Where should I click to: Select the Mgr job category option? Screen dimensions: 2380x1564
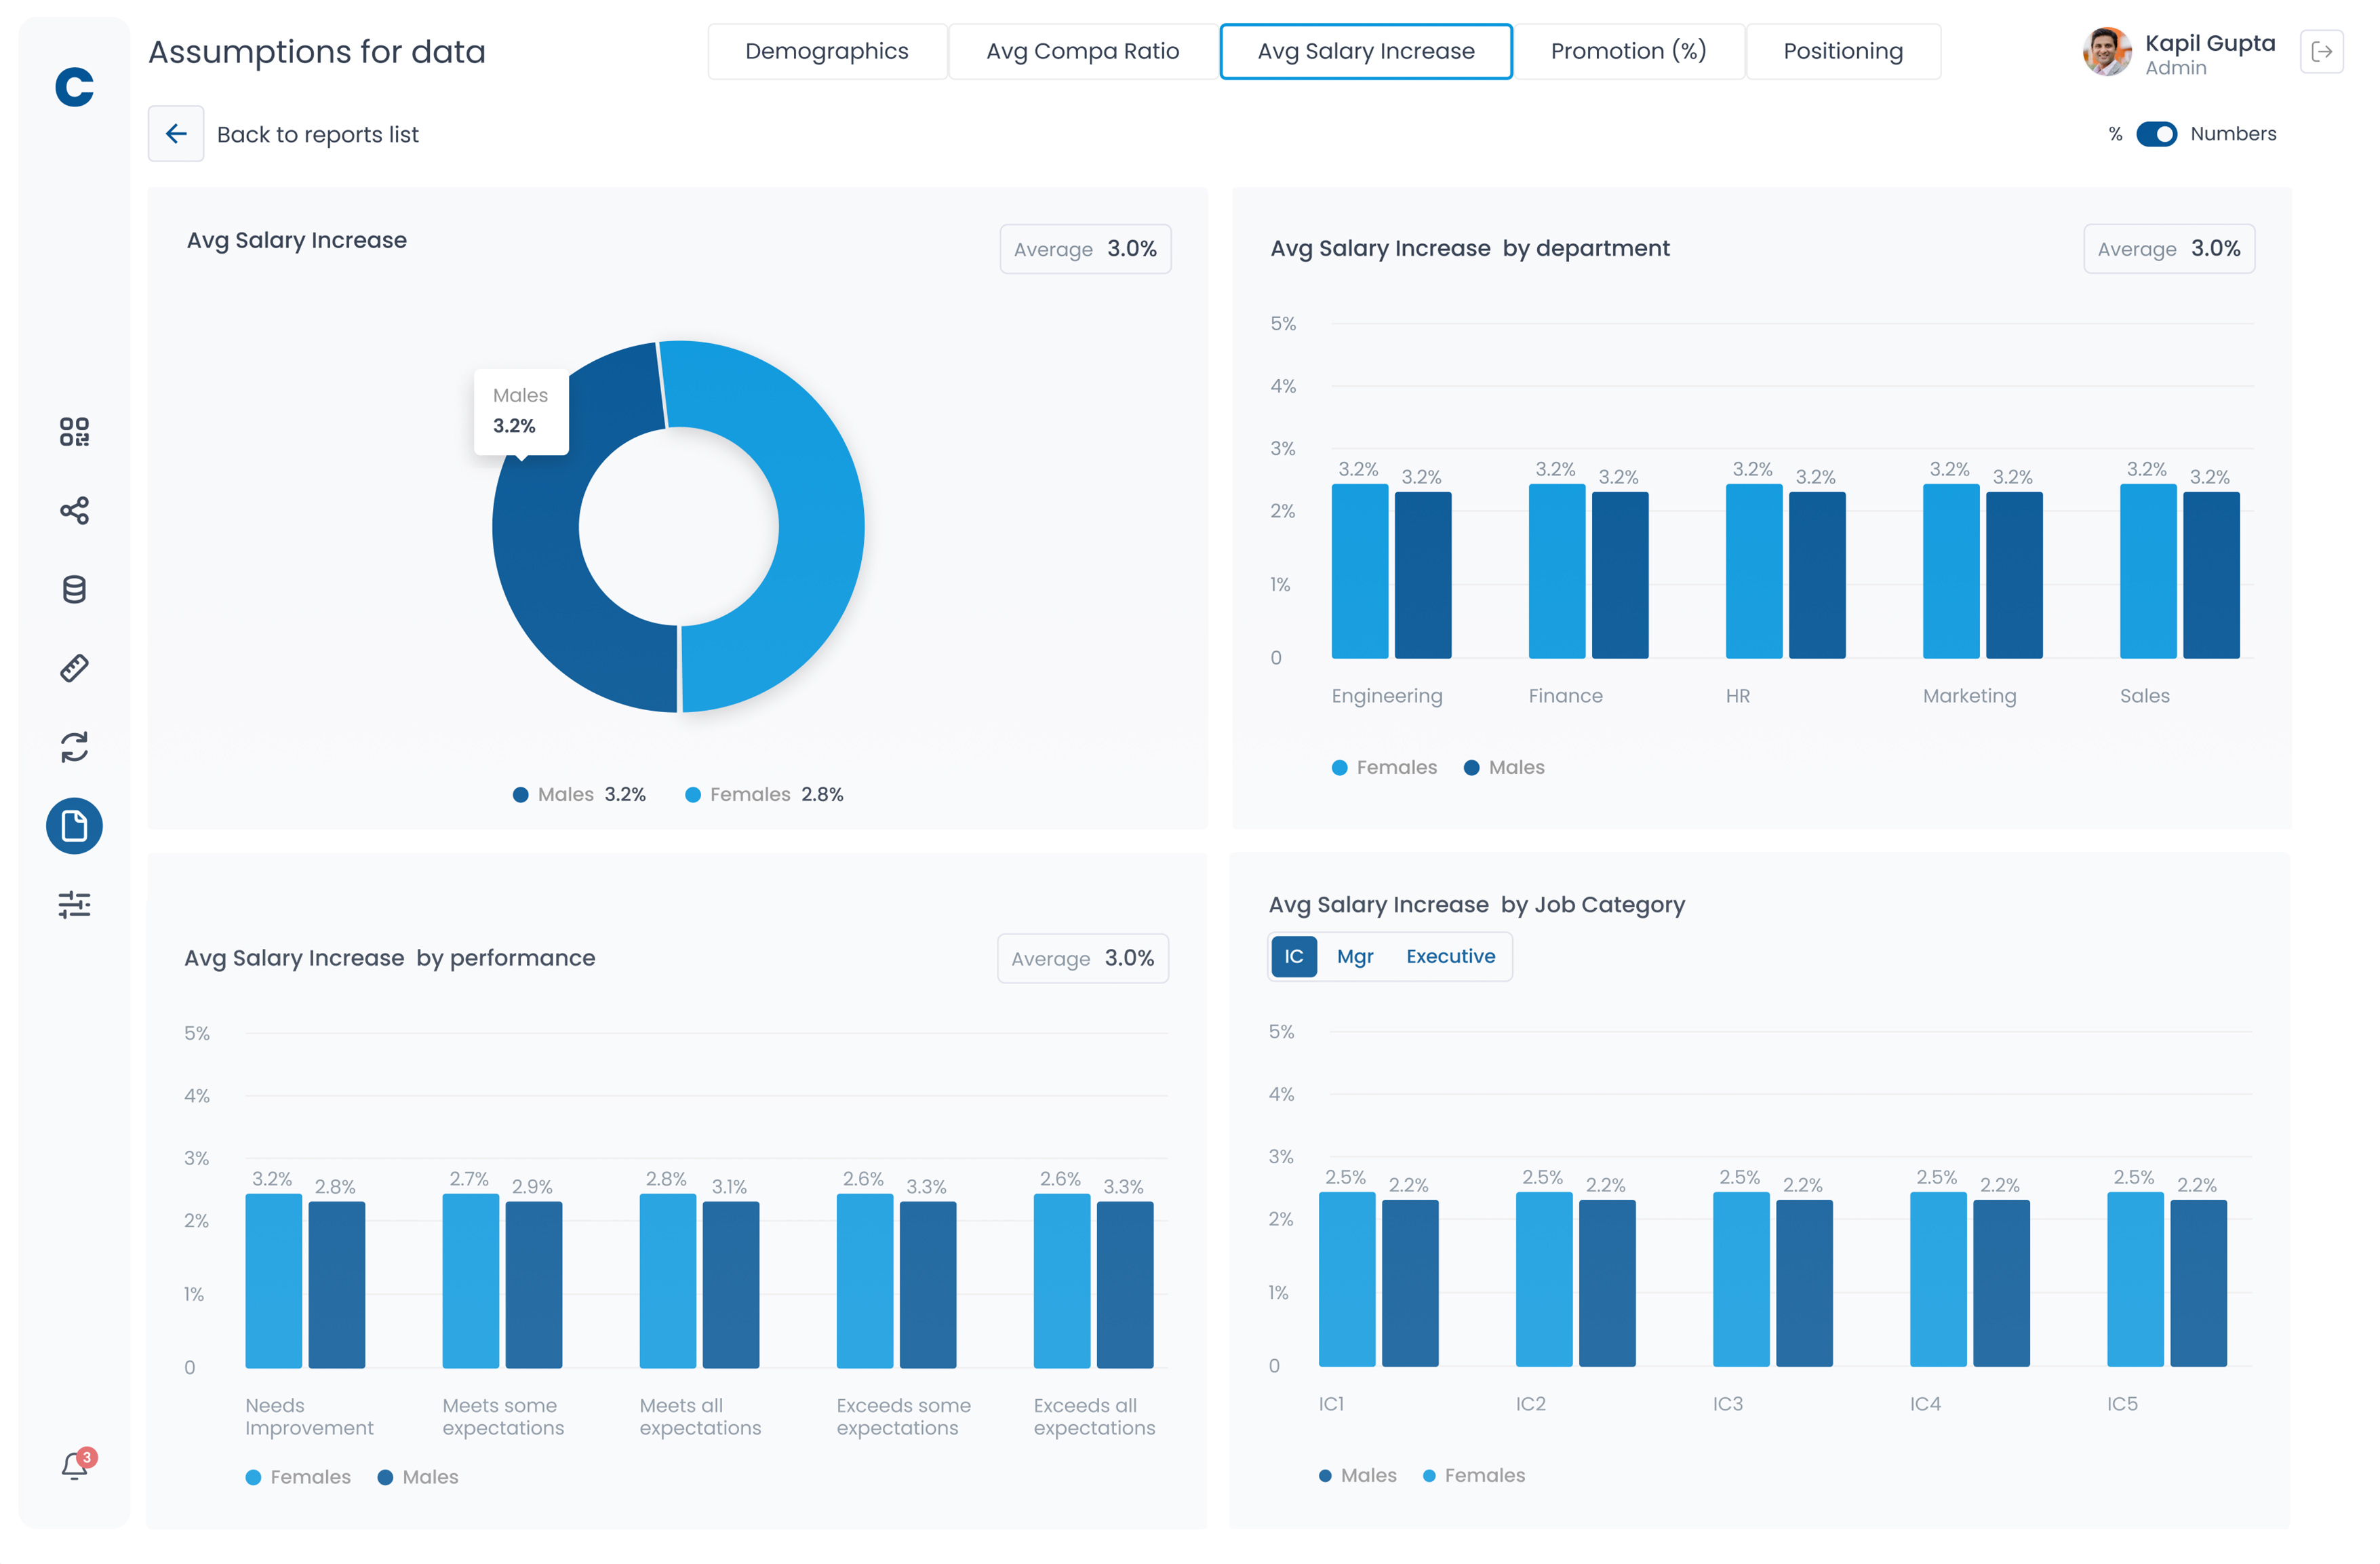coord(1355,956)
